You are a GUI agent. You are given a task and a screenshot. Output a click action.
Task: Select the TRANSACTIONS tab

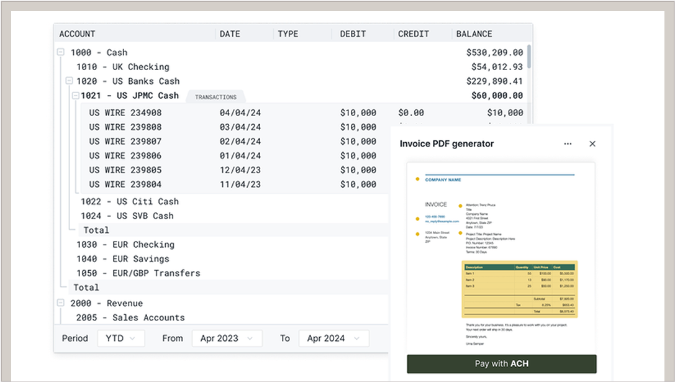coord(215,98)
